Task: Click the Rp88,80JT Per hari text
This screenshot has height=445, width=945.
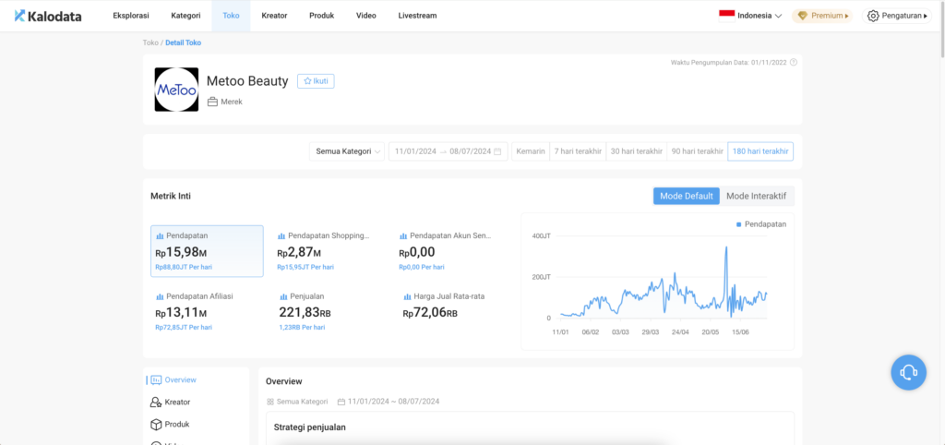Action: [x=184, y=267]
